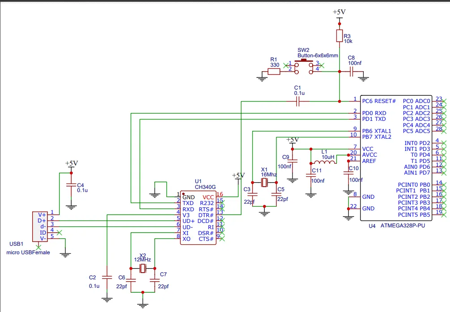Click the no-connect mark on CH340G R232 pin 15

coord(222,203)
